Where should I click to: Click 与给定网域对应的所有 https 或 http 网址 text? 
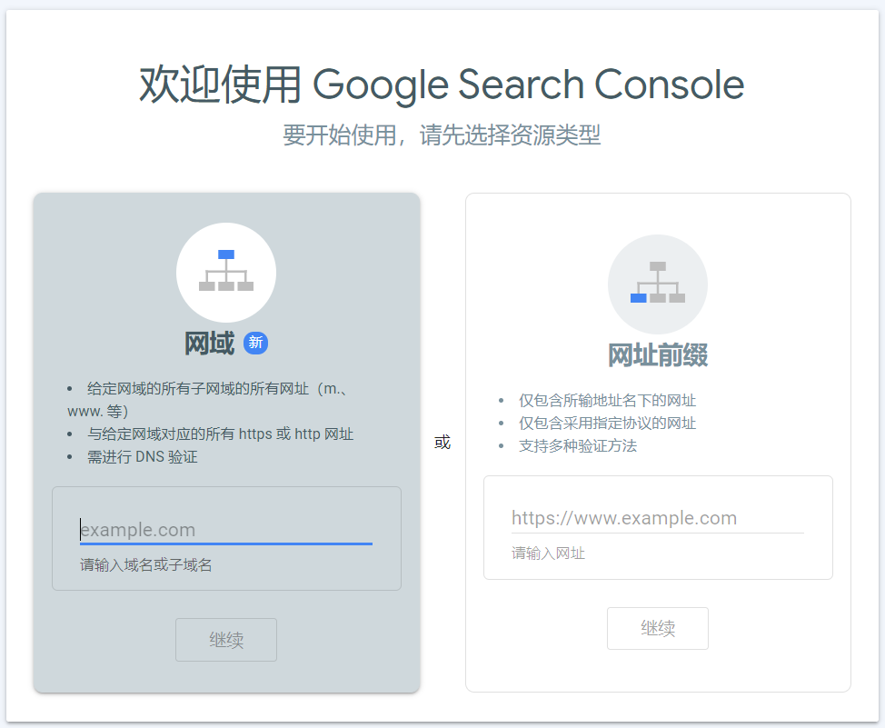click(x=220, y=434)
